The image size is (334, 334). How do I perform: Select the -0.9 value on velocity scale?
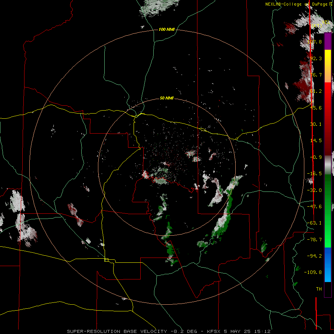316,157
